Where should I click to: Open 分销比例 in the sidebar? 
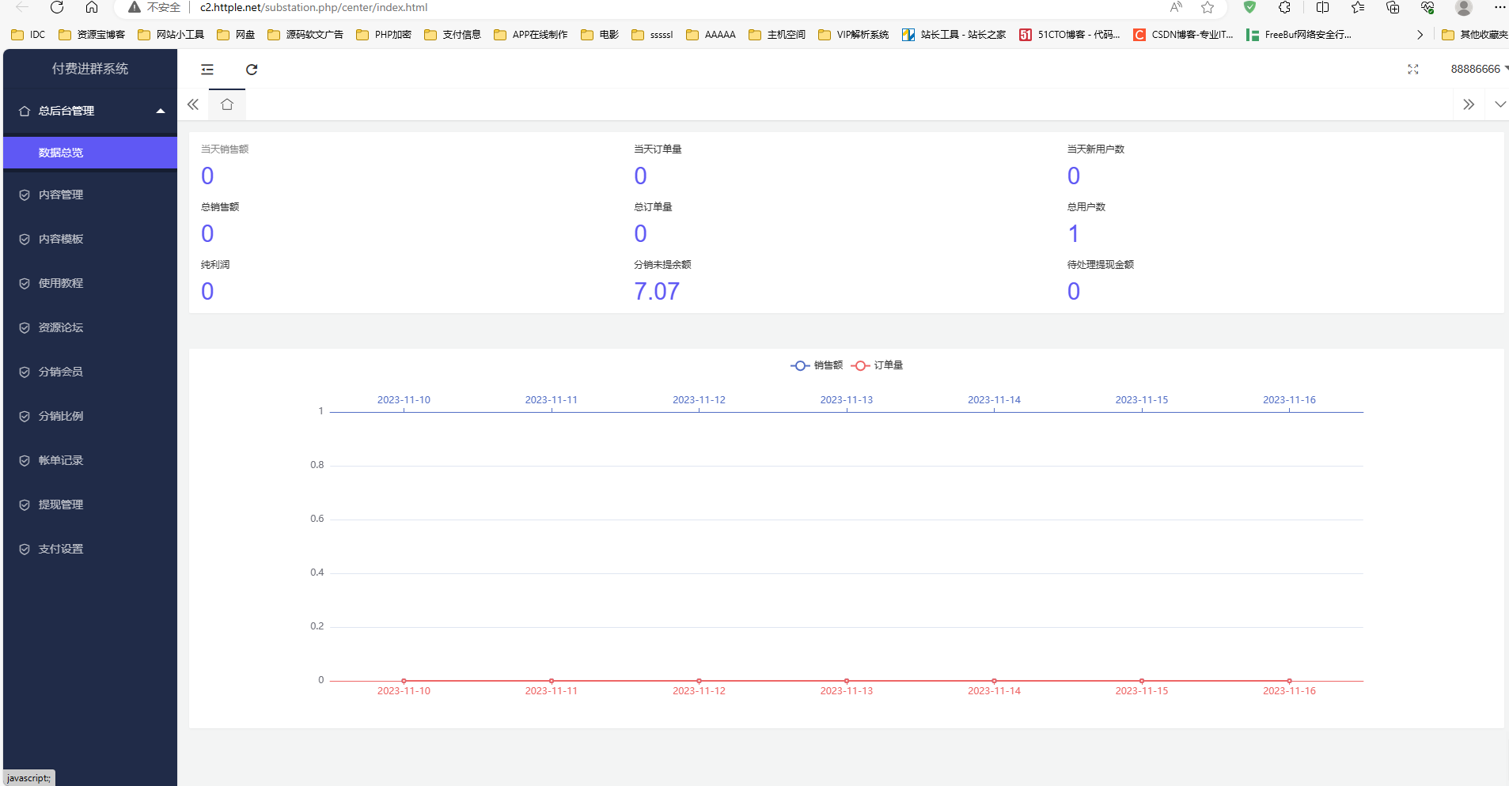point(90,416)
